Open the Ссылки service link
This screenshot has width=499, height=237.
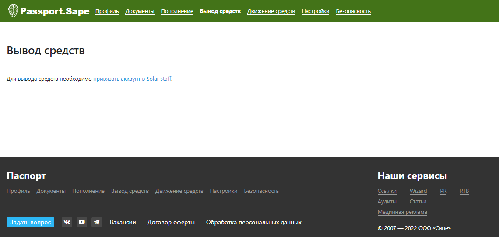(x=387, y=191)
